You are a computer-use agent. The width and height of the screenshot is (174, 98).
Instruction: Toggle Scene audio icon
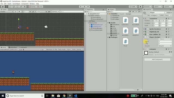30,12
